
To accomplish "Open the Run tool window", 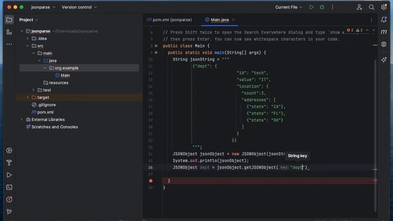I will tap(9, 175).
